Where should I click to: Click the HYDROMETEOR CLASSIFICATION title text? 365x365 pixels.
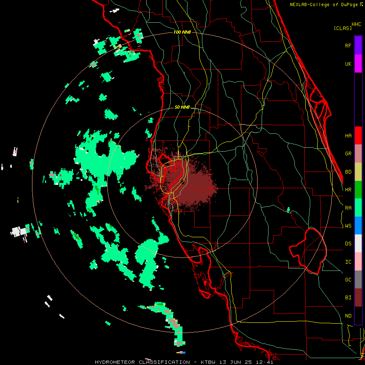click(x=142, y=362)
